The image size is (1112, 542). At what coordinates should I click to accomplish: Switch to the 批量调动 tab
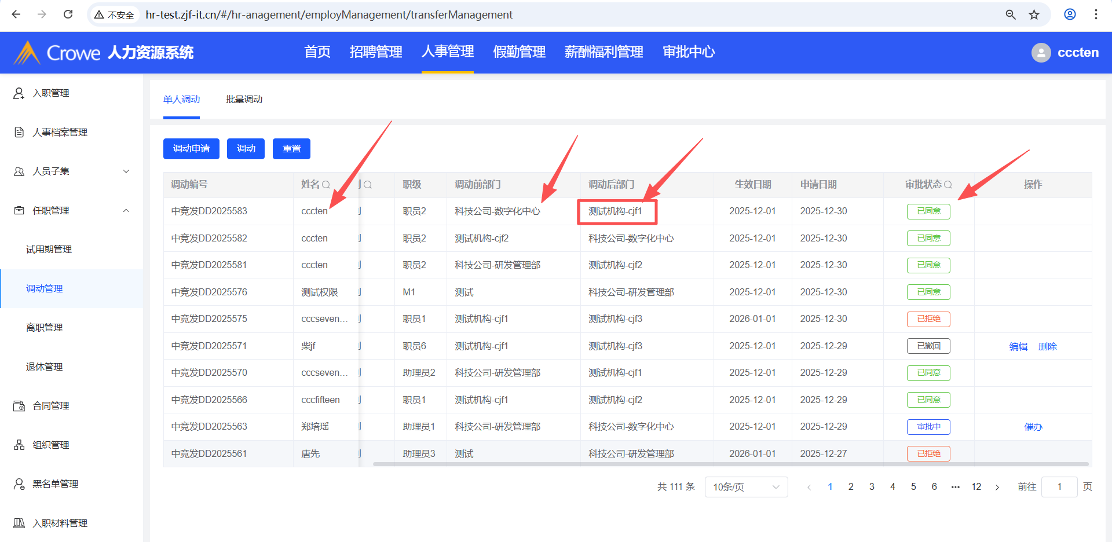pyautogui.click(x=244, y=100)
